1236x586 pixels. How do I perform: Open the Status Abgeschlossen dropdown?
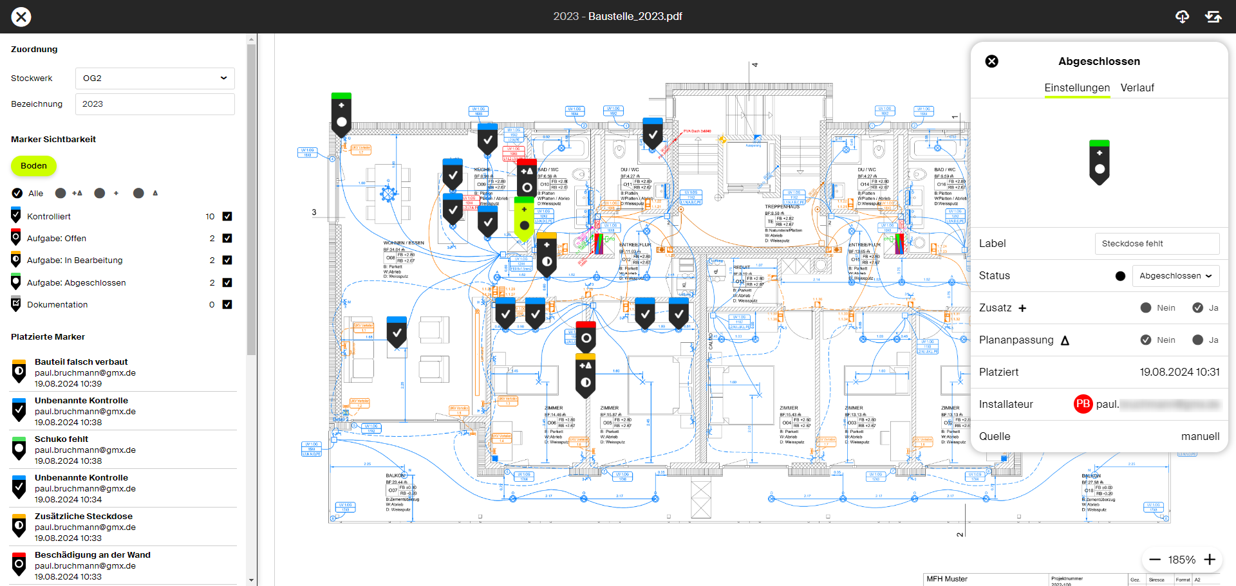click(1175, 276)
